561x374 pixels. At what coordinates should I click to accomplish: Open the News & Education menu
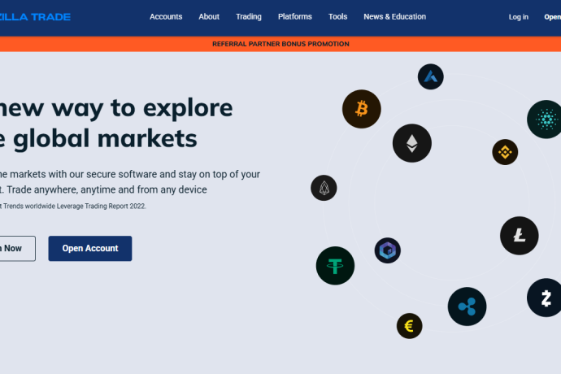tap(394, 17)
